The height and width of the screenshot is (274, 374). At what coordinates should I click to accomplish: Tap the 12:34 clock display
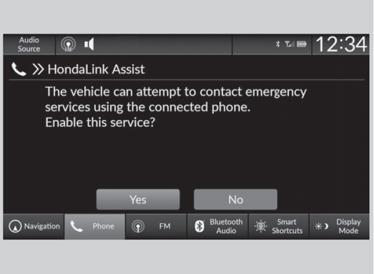coord(341,44)
